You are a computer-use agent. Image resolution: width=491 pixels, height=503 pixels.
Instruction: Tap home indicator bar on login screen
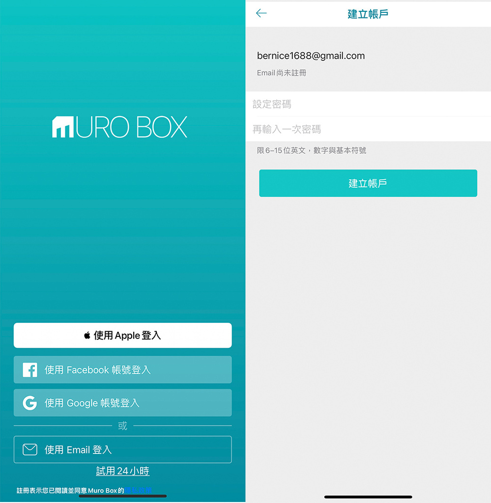[x=122, y=496]
